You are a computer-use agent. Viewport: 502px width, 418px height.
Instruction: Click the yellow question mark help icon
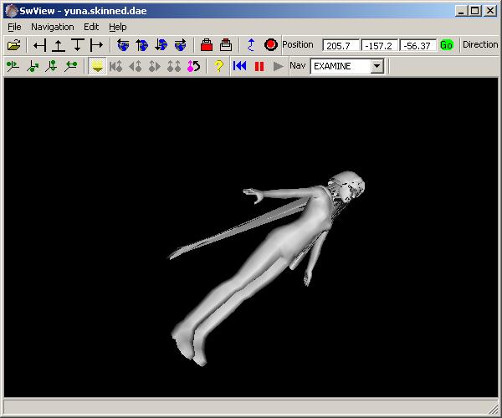[219, 66]
